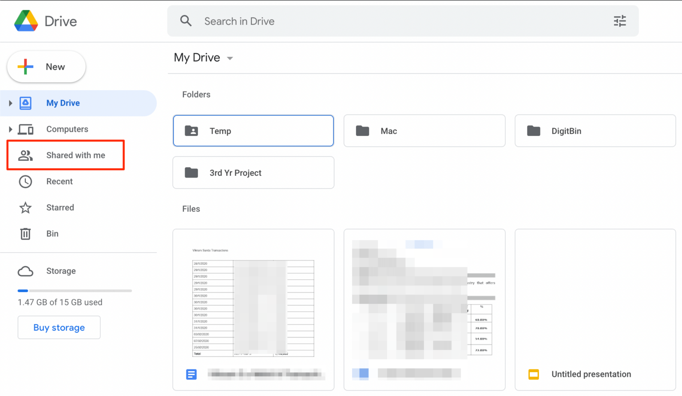Click the Starred star icon
Screen dimensions: 682x396
[26, 208]
